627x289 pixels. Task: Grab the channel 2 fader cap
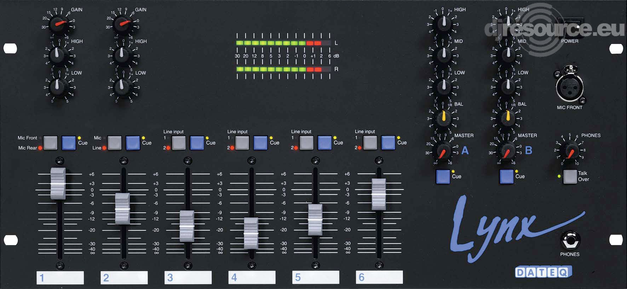coord(122,209)
